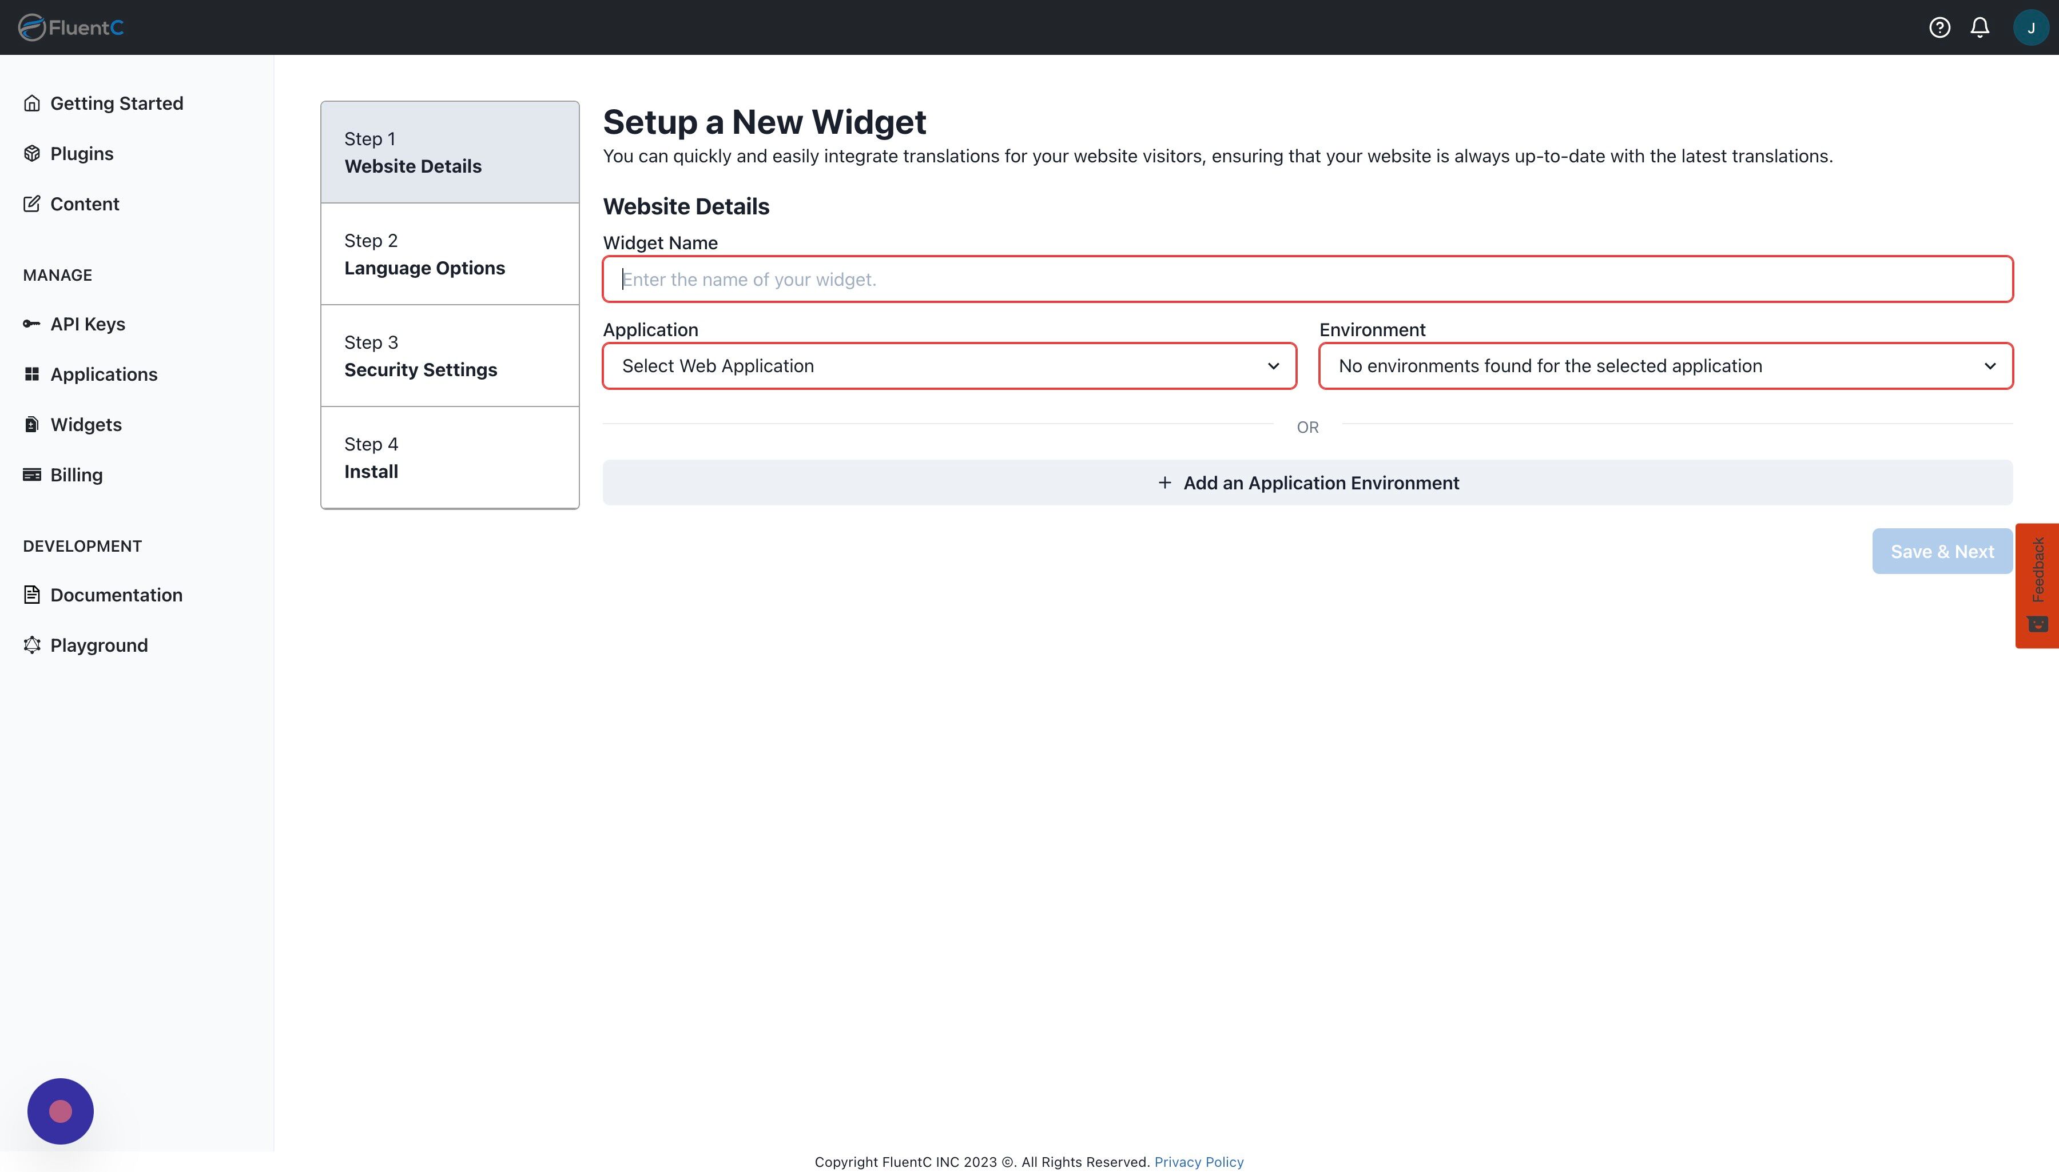Open notifications bell icon
Viewport: 2059px width, 1172px height.
click(x=1979, y=27)
